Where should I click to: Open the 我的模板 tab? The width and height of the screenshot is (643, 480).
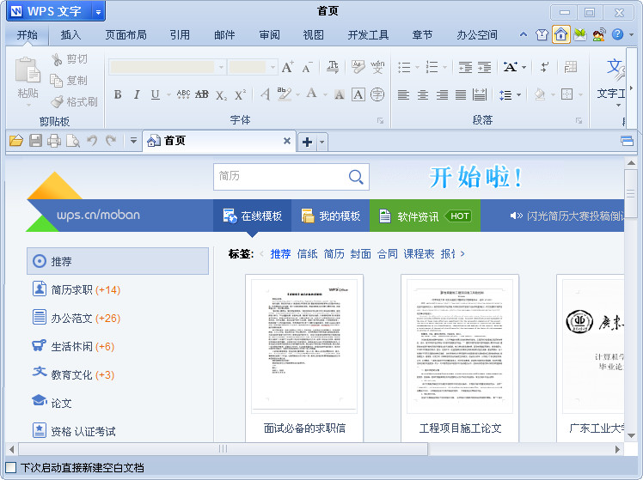330,216
